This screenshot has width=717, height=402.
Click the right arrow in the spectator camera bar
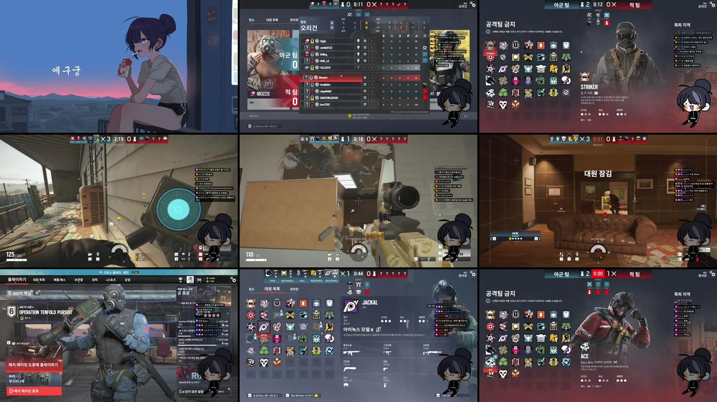click(x=540, y=237)
